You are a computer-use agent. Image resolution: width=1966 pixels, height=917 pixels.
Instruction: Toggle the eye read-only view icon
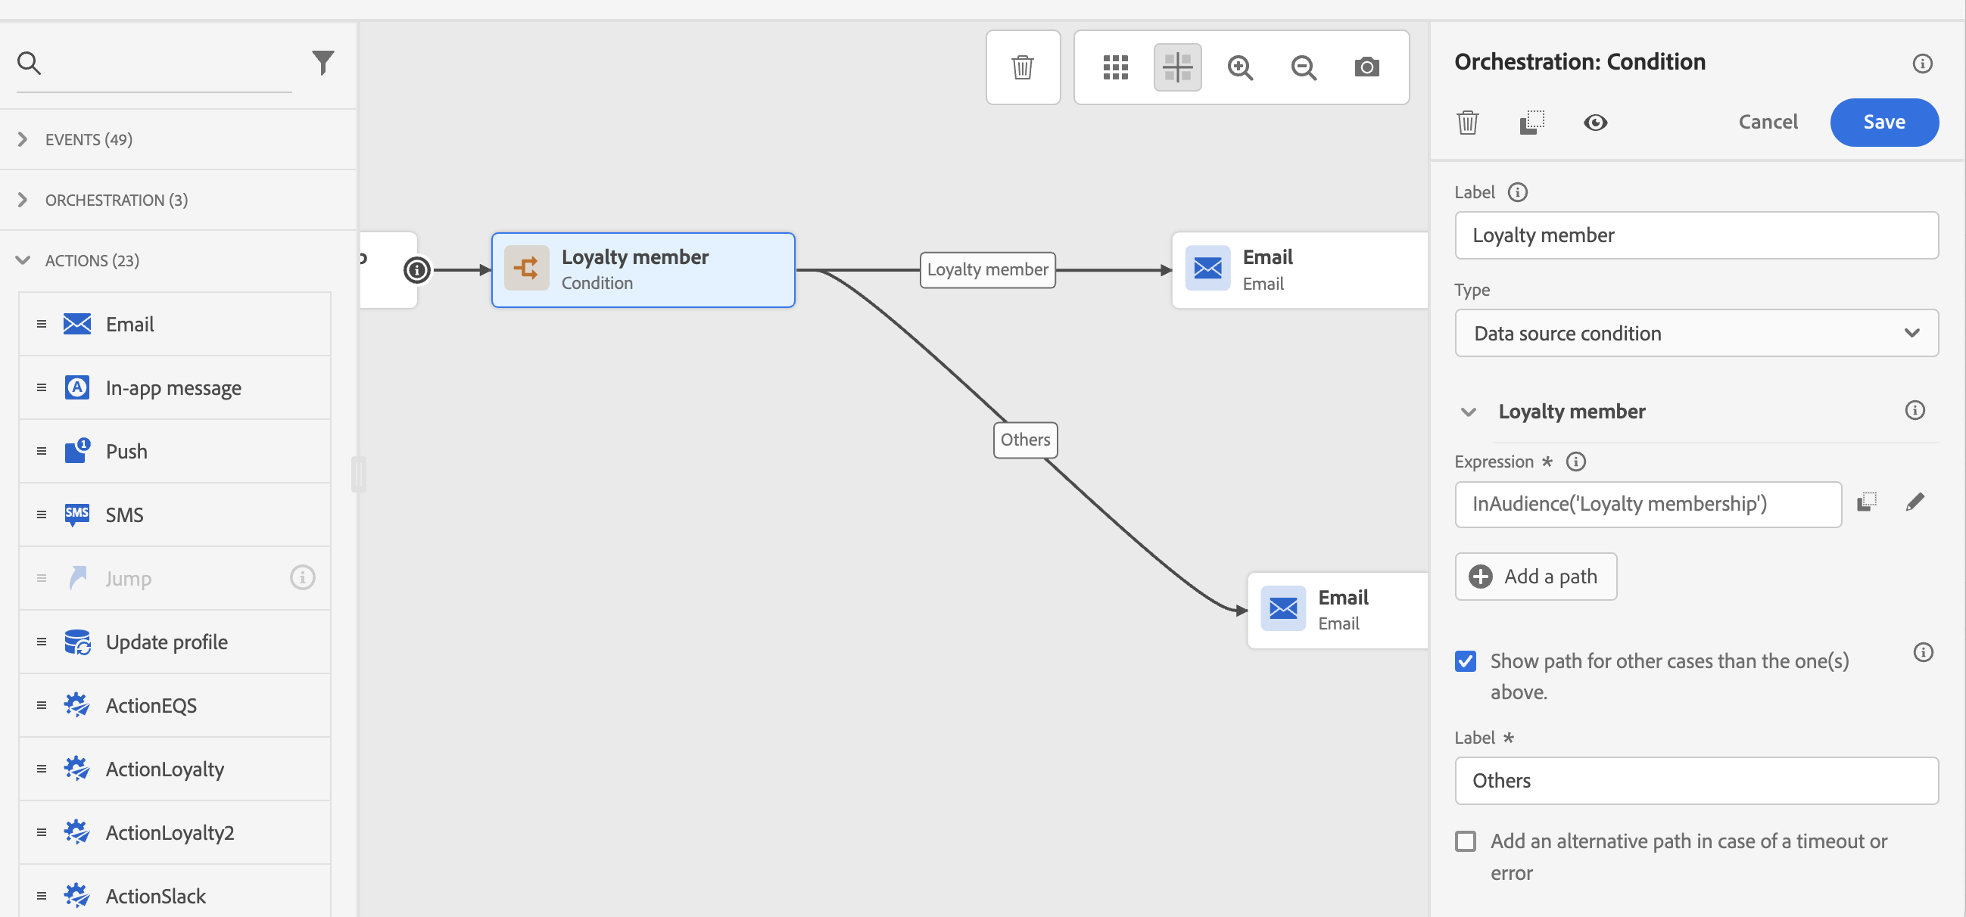pos(1594,122)
